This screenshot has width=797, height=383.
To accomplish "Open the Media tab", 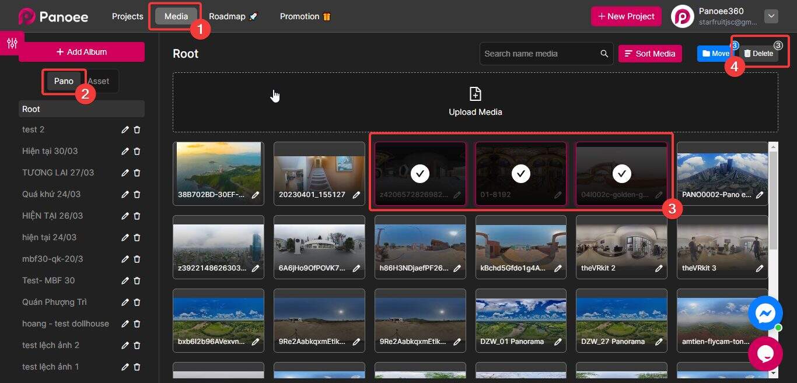I will (176, 16).
